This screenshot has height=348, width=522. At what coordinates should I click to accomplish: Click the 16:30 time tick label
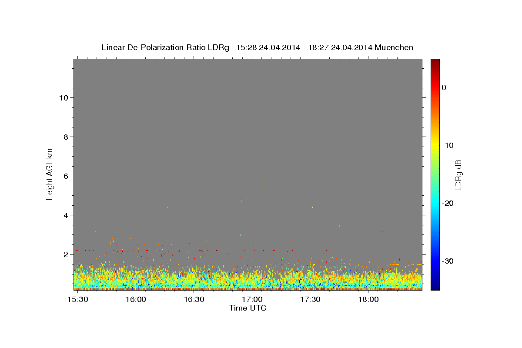coord(194,300)
